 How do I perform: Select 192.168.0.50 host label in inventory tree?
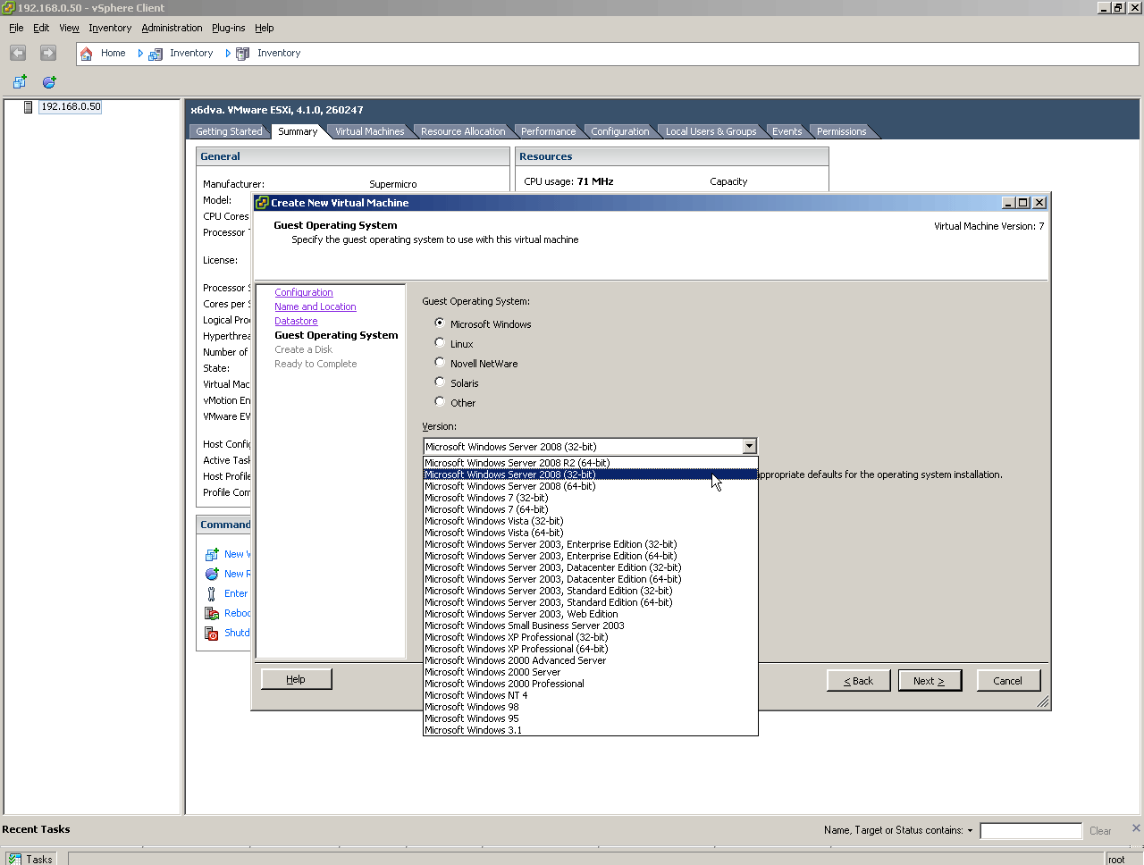(x=71, y=107)
